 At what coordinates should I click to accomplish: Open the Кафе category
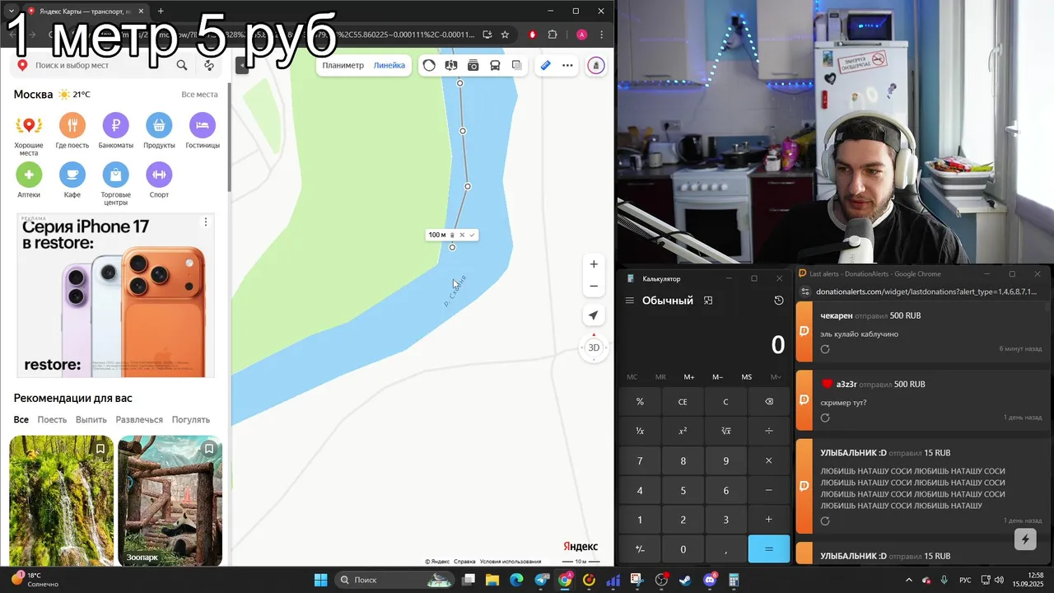[72, 180]
